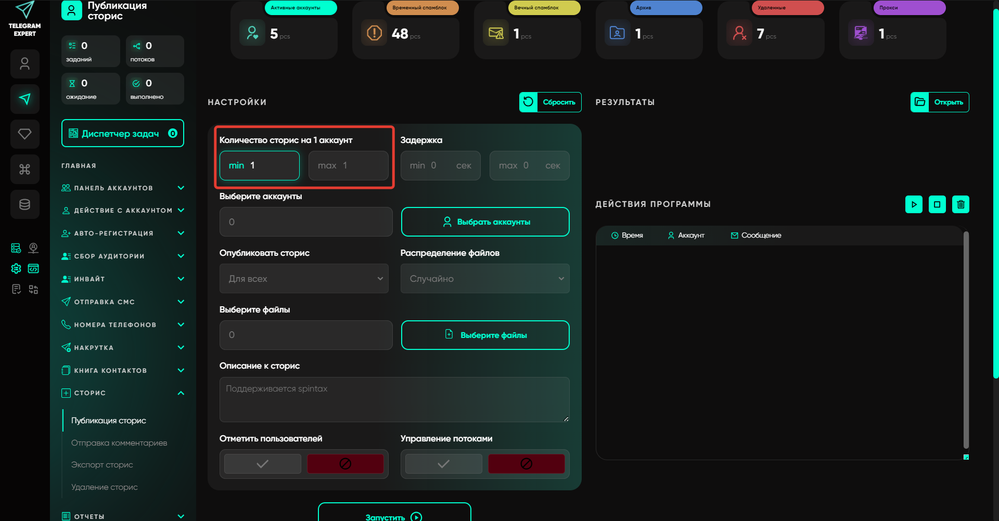Disable tag users with red toggle
The image size is (999, 521).
pyautogui.click(x=345, y=464)
